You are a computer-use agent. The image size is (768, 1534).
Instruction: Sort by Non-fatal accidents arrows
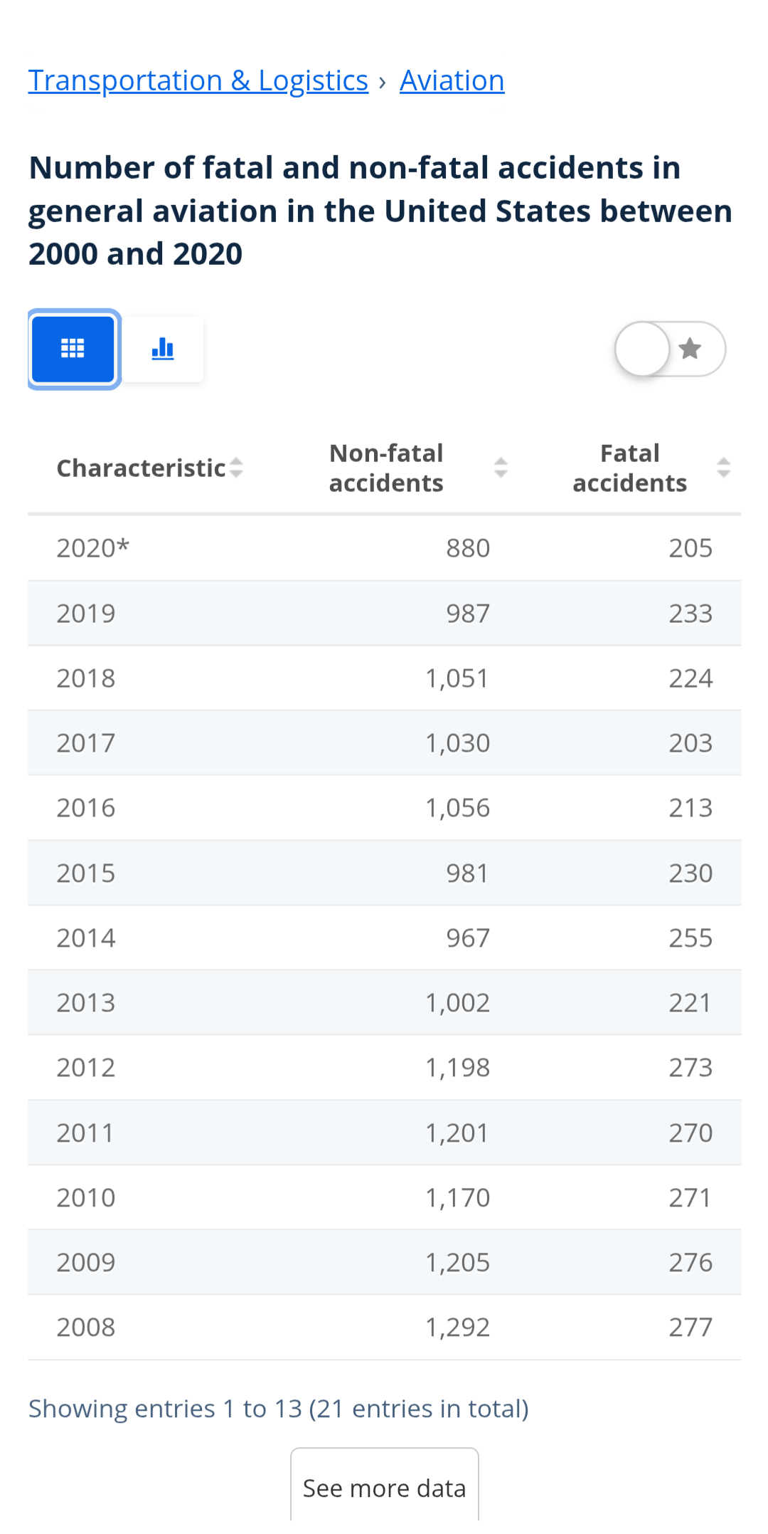(501, 468)
